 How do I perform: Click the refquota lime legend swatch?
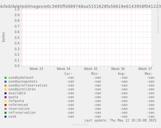click(6, 101)
